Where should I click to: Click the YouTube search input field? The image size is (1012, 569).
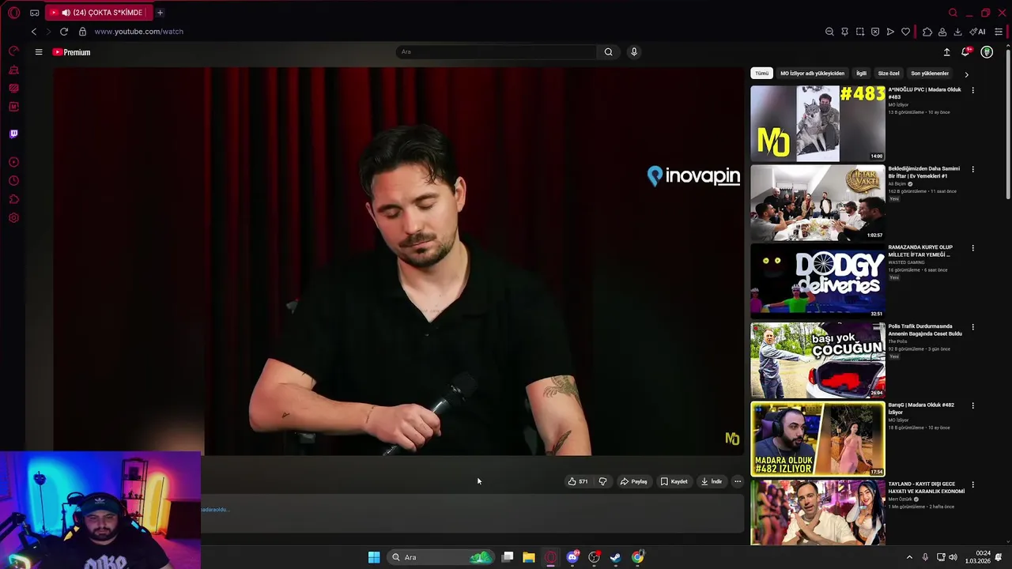[496, 52]
